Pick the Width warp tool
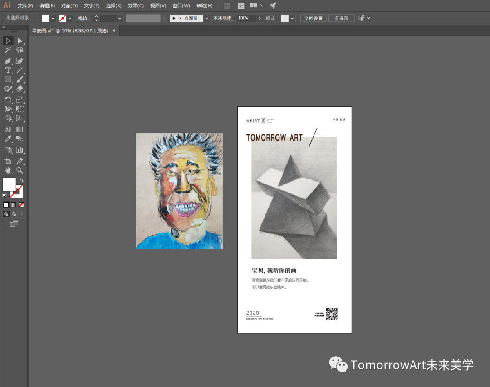This screenshot has width=490, height=387. [x=8, y=109]
